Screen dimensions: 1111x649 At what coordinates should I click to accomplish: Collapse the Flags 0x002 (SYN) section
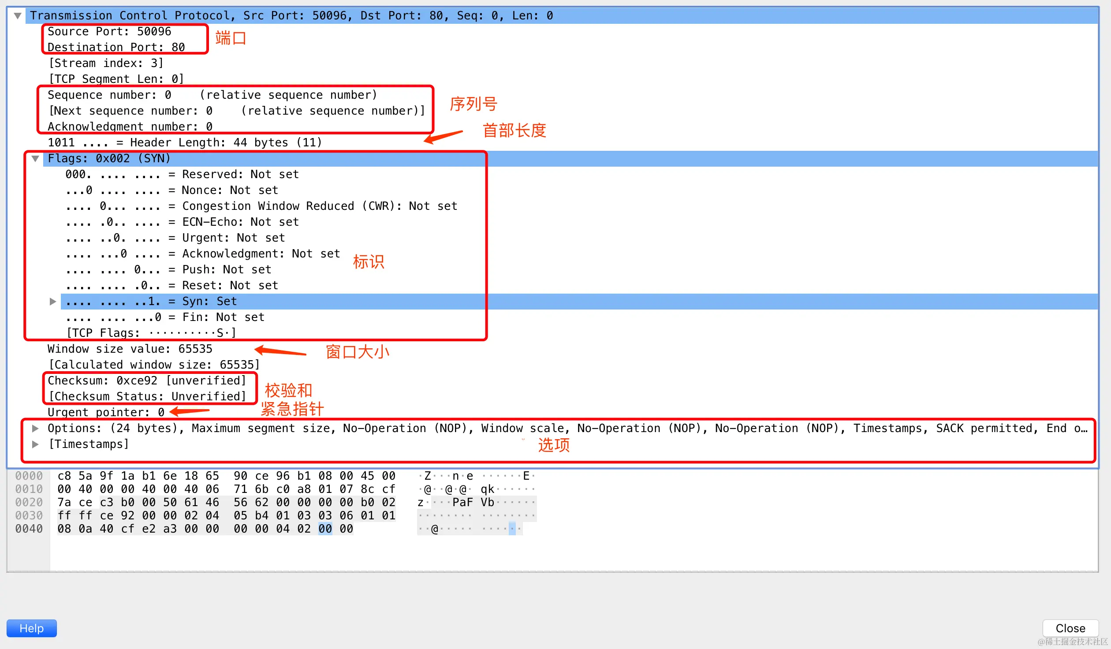point(35,159)
